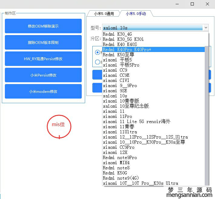
Task: Click the HW_RY高通Persist修改 button
Action: (43, 59)
